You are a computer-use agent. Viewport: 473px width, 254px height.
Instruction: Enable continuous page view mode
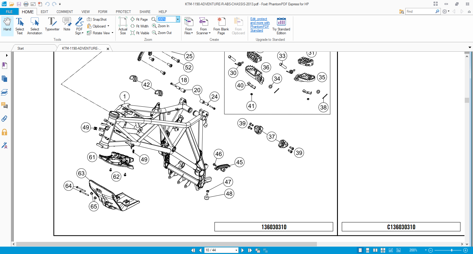tap(367, 250)
